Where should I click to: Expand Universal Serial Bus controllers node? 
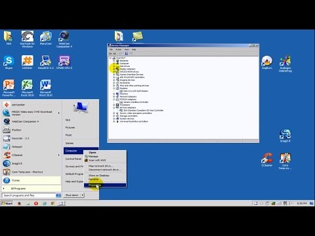click(114, 121)
